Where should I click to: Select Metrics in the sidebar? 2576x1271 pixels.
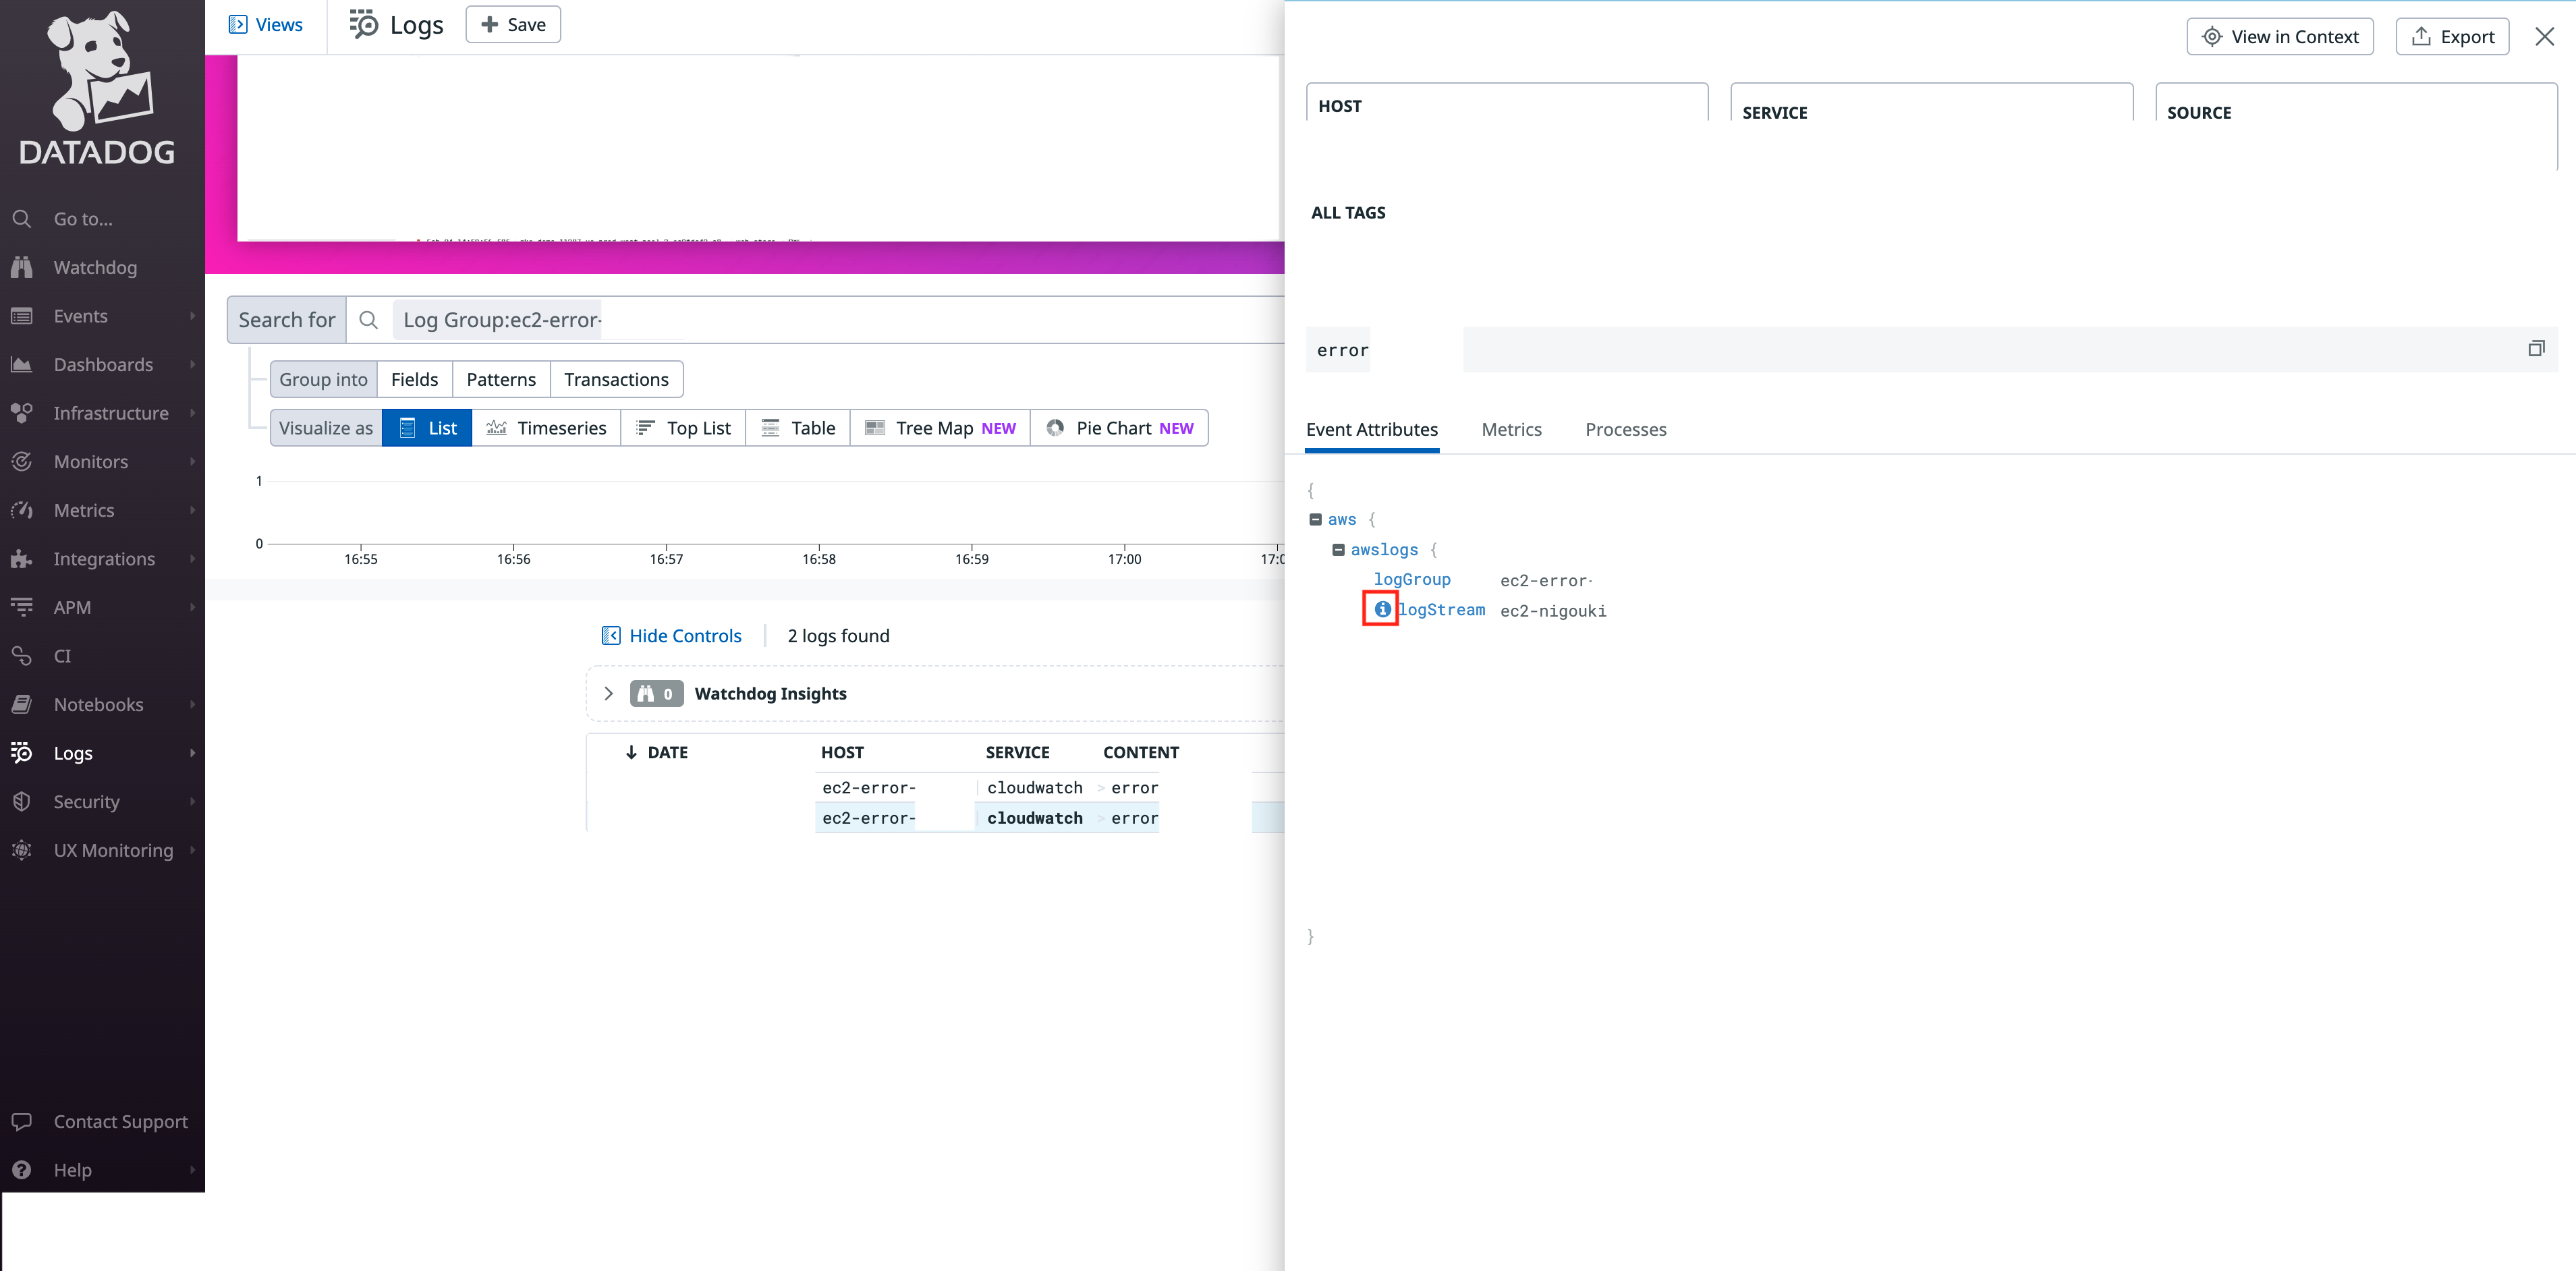tap(81, 510)
